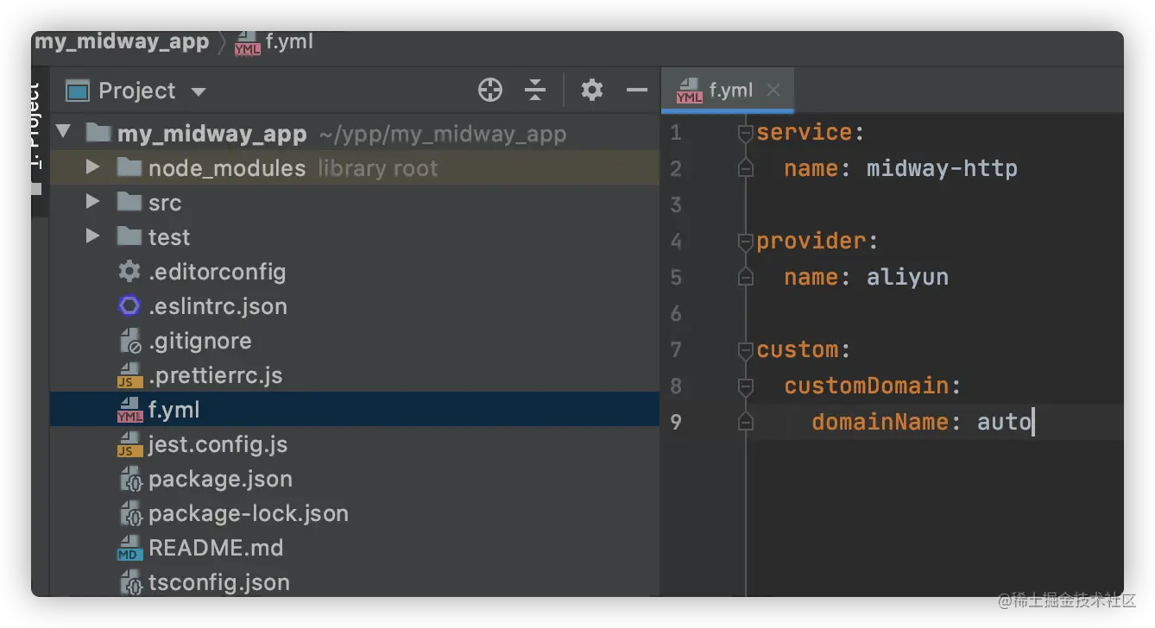The width and height of the screenshot is (1155, 628).
Task: Click the .eslintrc.json ESLint icon
Action: (x=129, y=306)
